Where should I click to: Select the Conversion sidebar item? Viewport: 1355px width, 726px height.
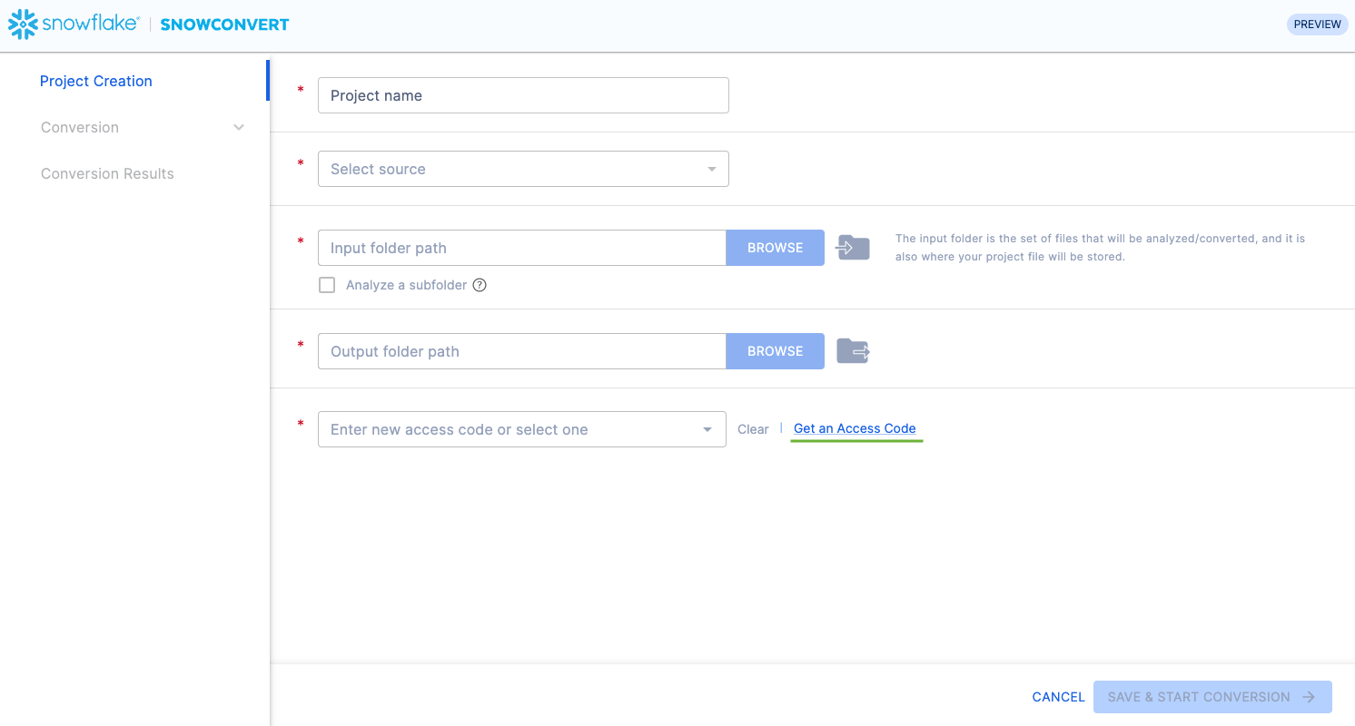[x=80, y=127]
